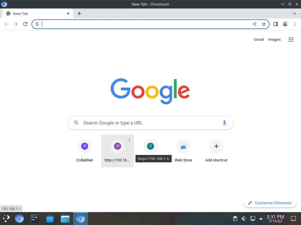Viewport: 301px width, 225px height.
Task: Open the side panel icon
Action: click(x=276, y=24)
